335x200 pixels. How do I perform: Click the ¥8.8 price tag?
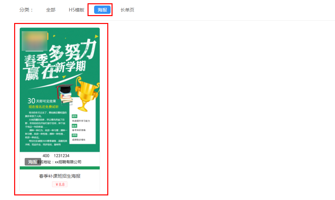(x=60, y=185)
